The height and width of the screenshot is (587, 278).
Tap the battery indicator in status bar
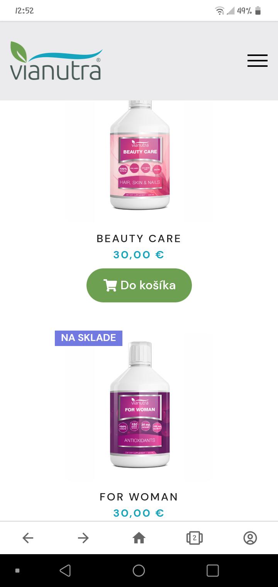click(x=258, y=11)
